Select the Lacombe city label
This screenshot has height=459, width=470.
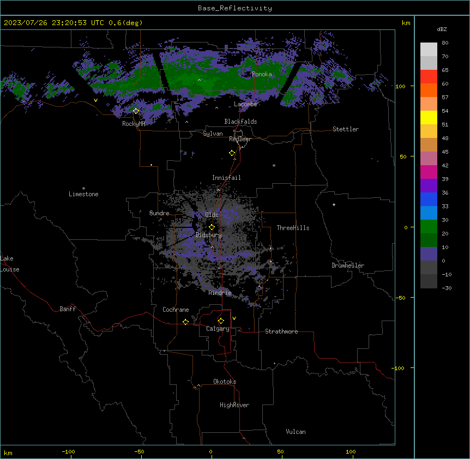click(x=245, y=104)
